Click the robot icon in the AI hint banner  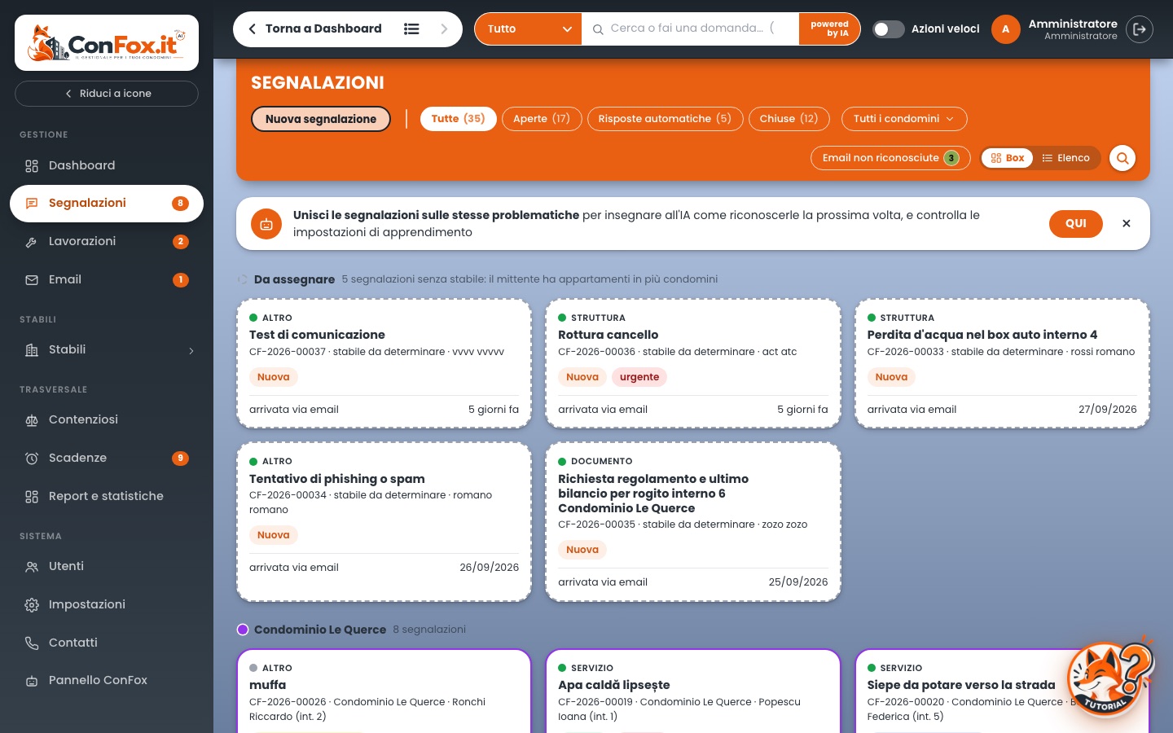(266, 224)
